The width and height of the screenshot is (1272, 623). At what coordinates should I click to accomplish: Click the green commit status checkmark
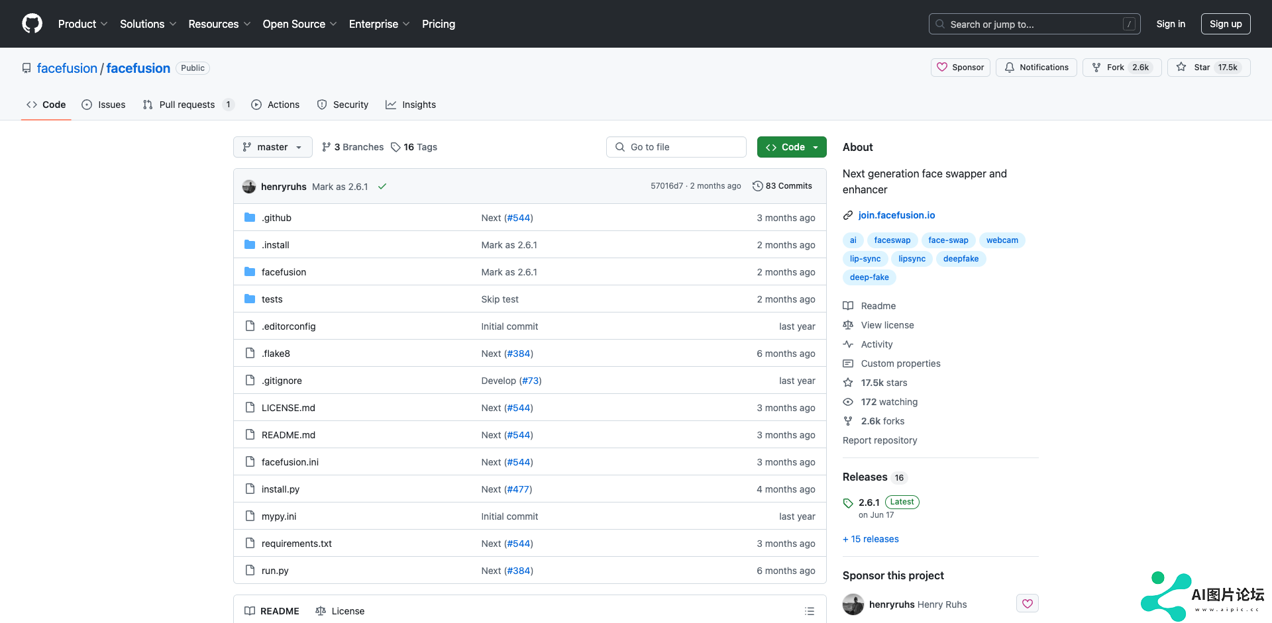tap(382, 187)
